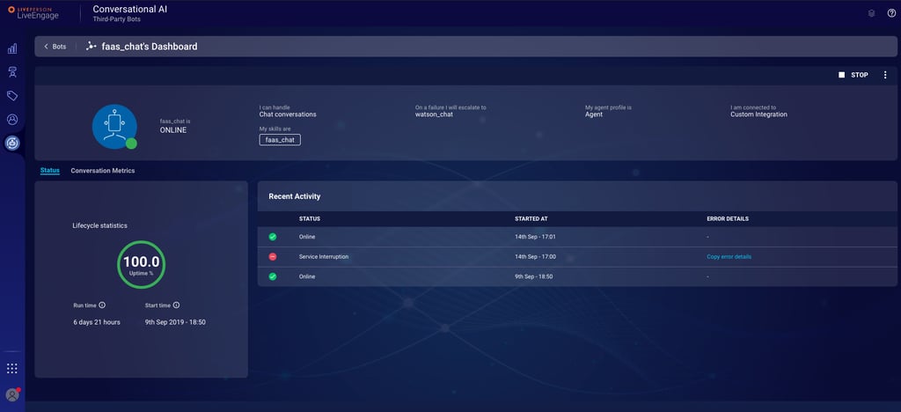Viewport: 901px width, 412px height.
Task: Click the red Service Interruption status icon
Action: 273,257
